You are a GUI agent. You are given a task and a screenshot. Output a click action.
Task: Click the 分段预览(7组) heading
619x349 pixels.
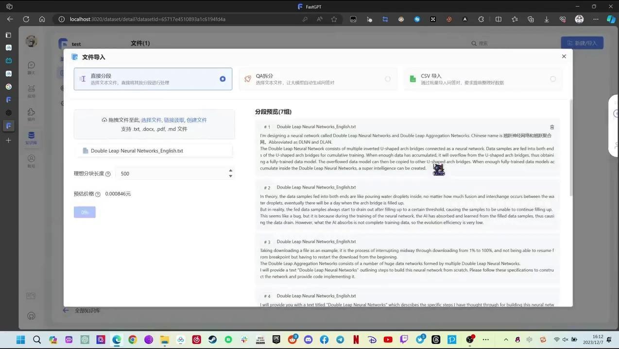pos(273,111)
